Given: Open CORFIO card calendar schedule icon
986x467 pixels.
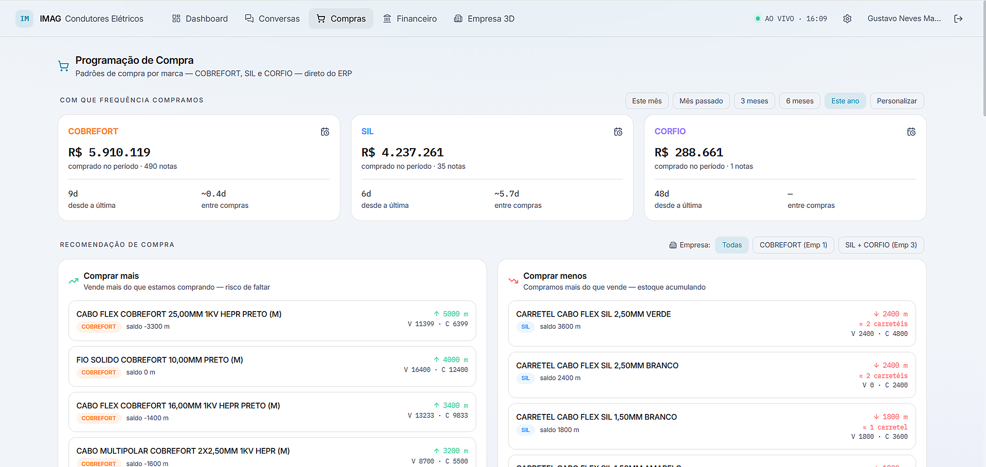Looking at the screenshot, I should (x=911, y=132).
